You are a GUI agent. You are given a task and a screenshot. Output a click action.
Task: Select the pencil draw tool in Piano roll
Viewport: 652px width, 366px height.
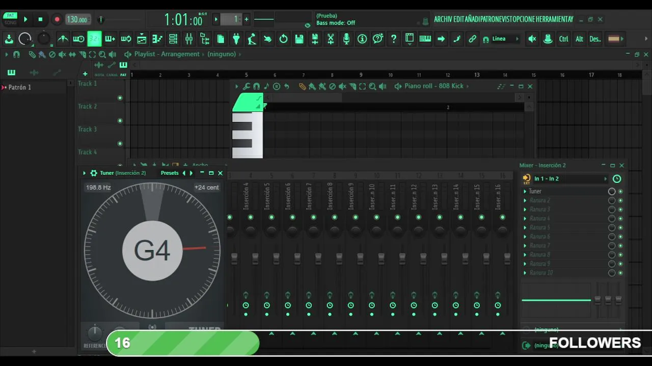(x=302, y=86)
